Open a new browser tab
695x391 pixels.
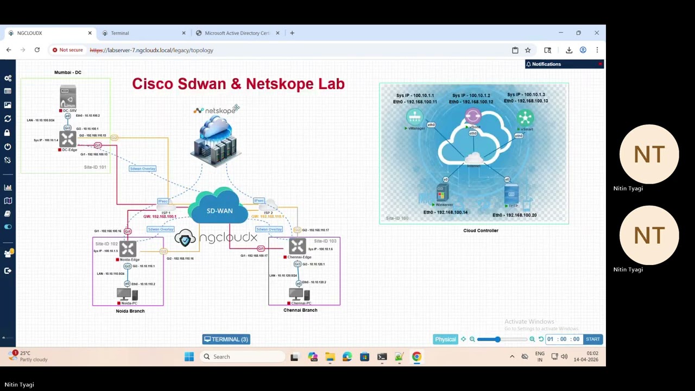click(x=292, y=33)
